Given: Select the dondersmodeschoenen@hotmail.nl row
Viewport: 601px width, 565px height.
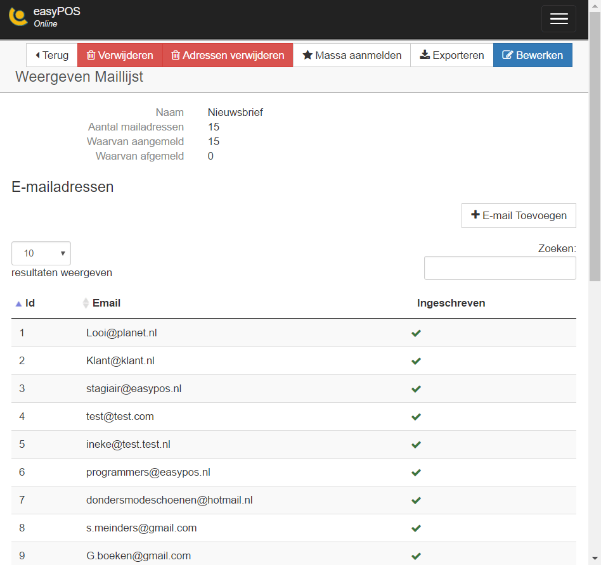Looking at the screenshot, I should click(x=294, y=500).
